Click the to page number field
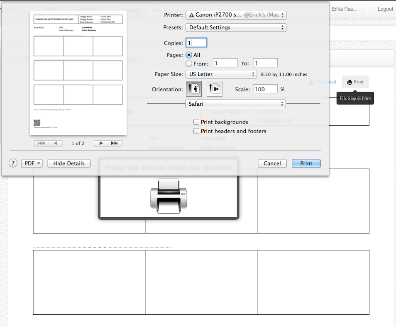This screenshot has height=326, width=396. [x=265, y=63]
